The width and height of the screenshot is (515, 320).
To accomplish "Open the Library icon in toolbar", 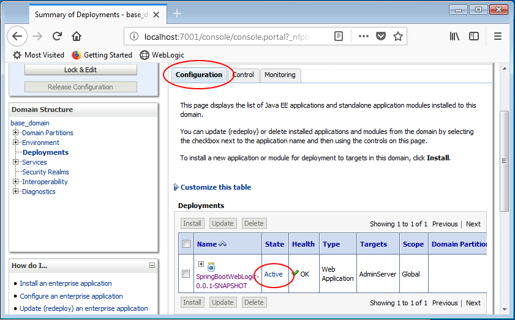I will 454,36.
